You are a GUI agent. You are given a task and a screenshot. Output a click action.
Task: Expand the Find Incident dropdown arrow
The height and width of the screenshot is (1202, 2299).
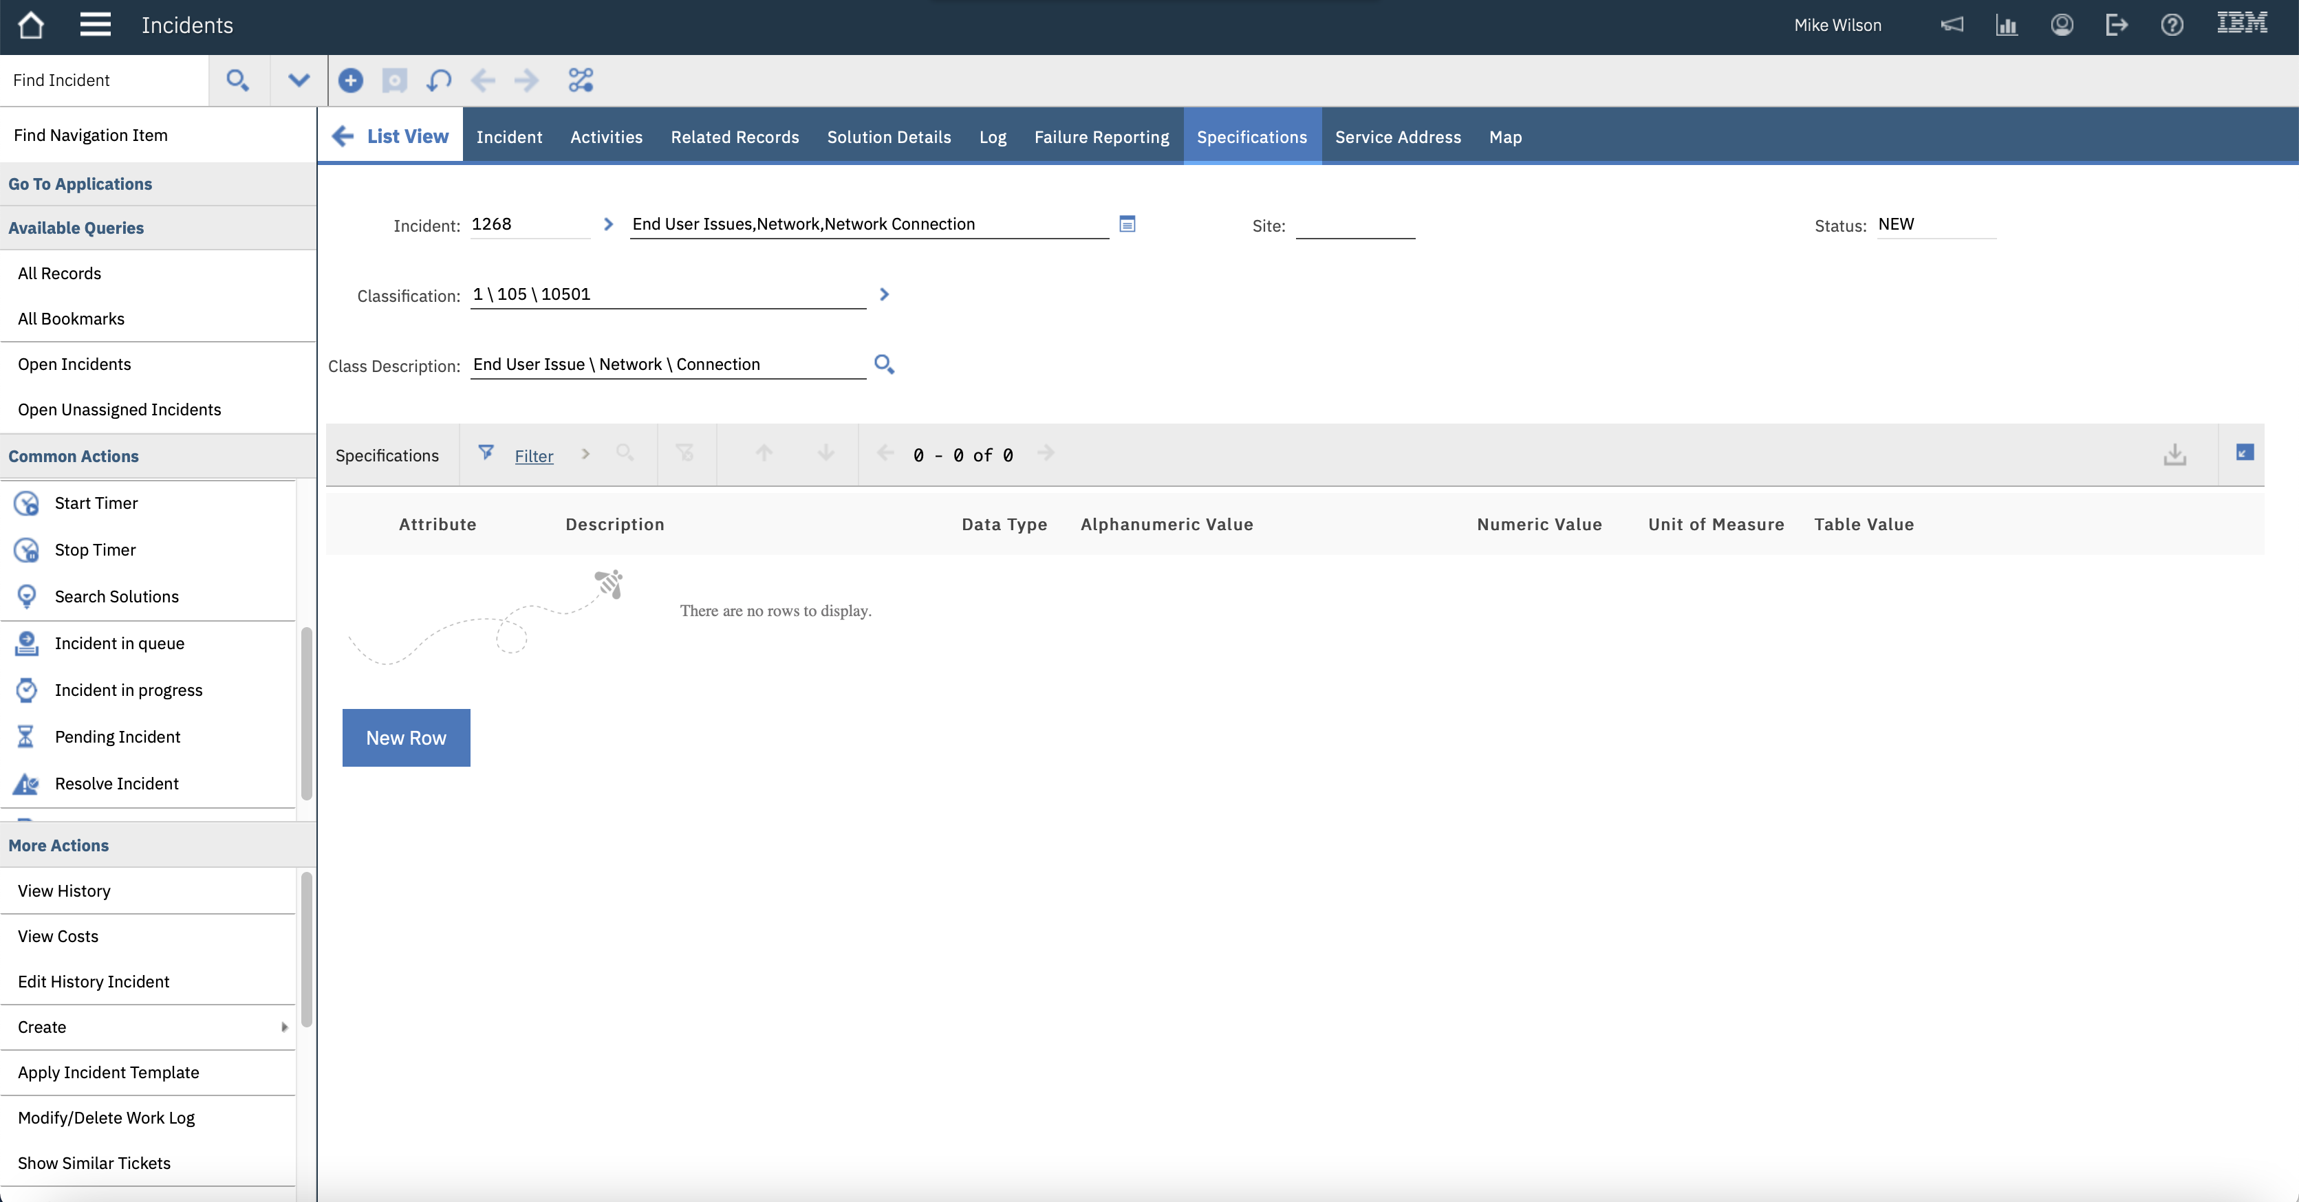(298, 80)
